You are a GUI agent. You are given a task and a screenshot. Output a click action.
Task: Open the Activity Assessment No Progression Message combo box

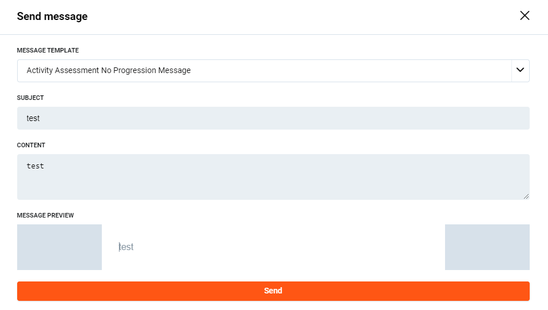[263, 71]
